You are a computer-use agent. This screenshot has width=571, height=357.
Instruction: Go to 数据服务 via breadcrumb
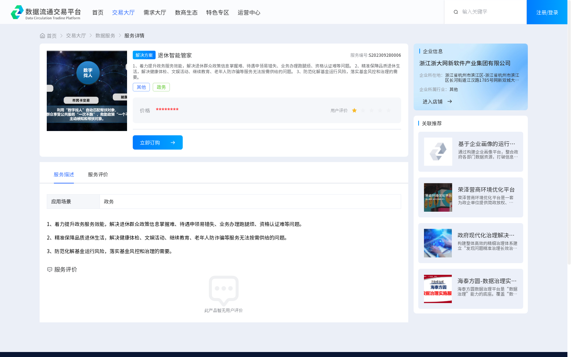point(105,36)
